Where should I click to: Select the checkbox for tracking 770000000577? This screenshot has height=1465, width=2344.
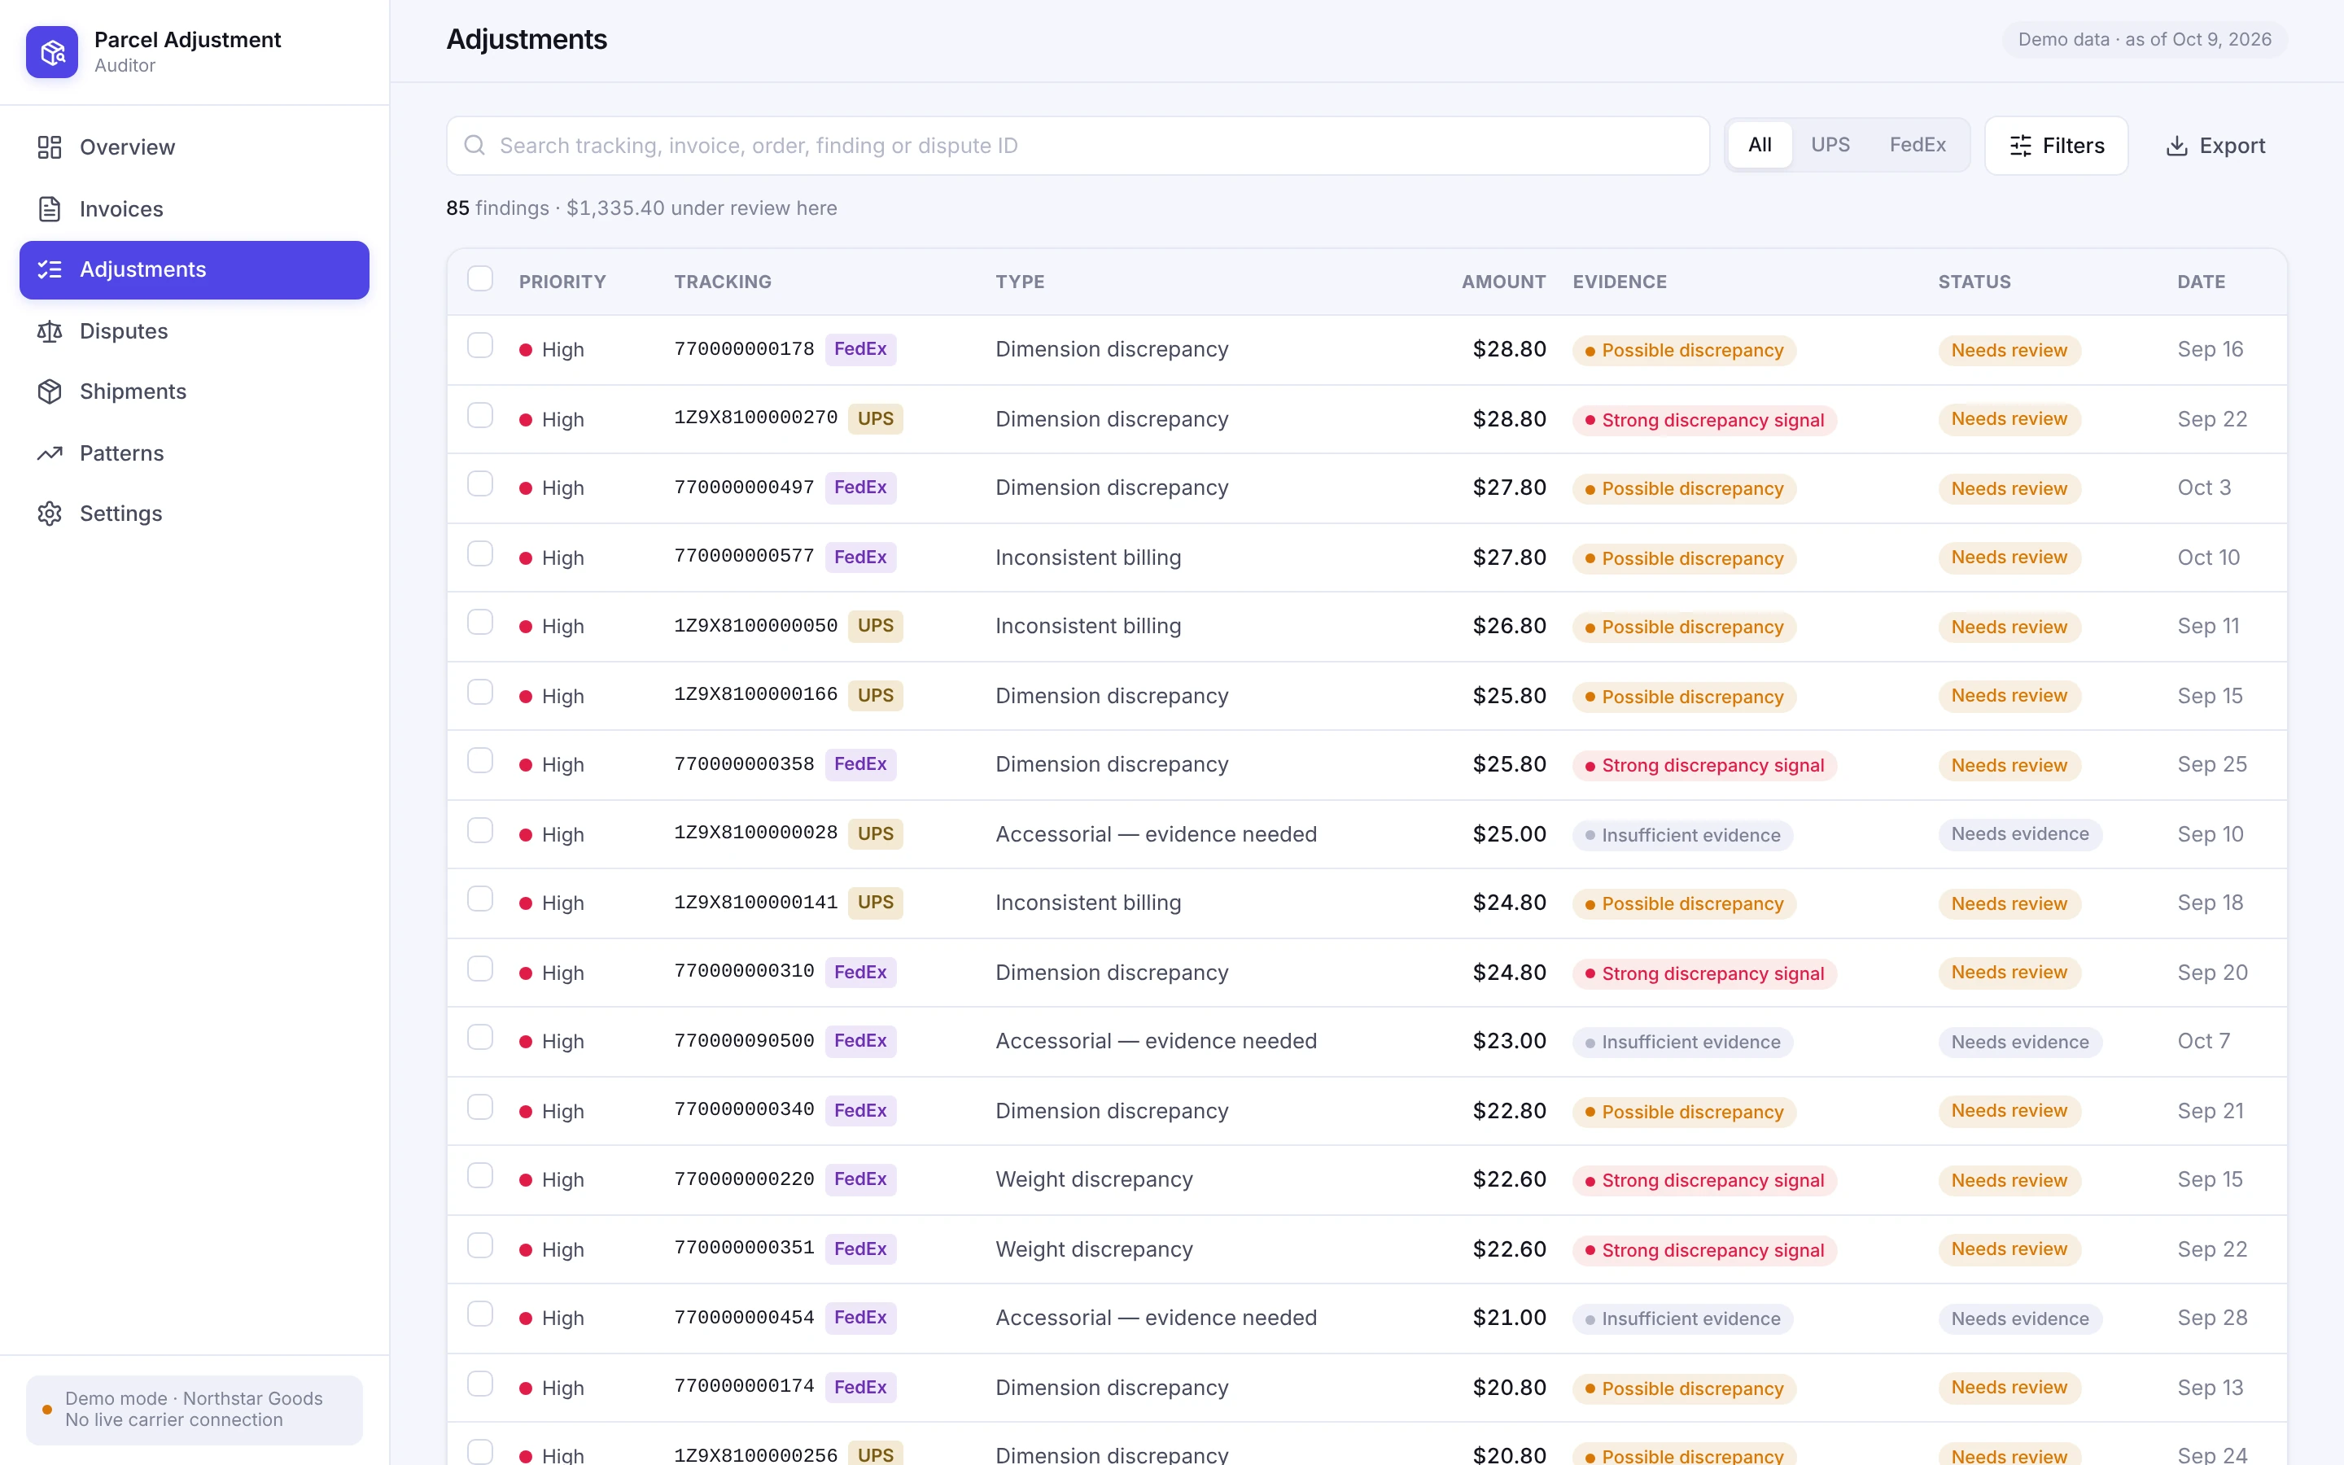(480, 554)
